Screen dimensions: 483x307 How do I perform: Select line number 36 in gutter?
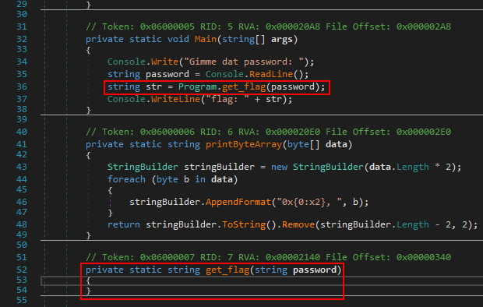[22, 87]
